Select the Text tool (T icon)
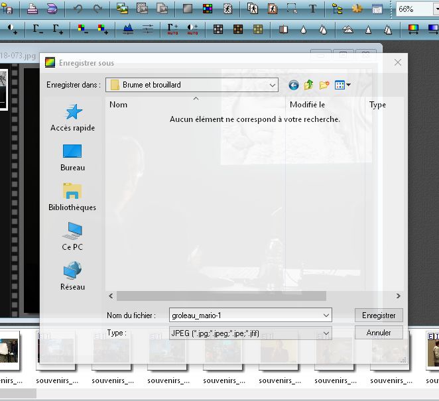 pyautogui.click(x=312, y=9)
